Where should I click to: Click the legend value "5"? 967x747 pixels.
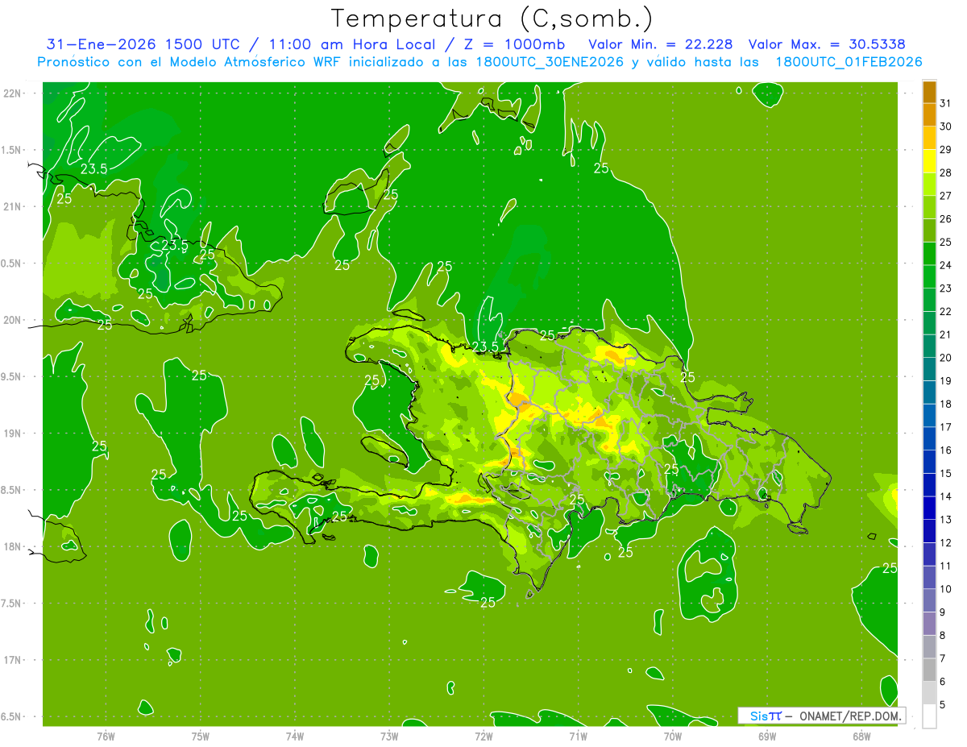pos(943,704)
